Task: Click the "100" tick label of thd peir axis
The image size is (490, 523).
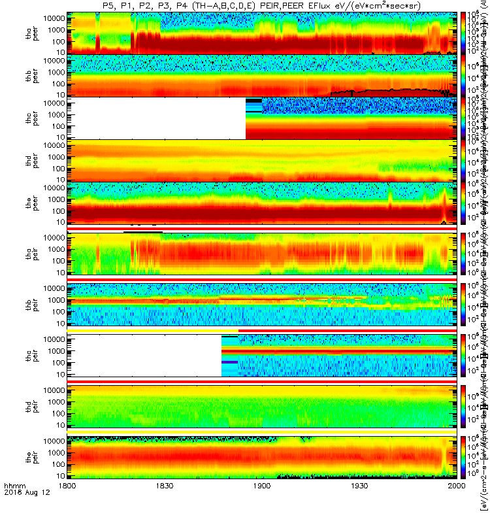Action: (x=58, y=414)
